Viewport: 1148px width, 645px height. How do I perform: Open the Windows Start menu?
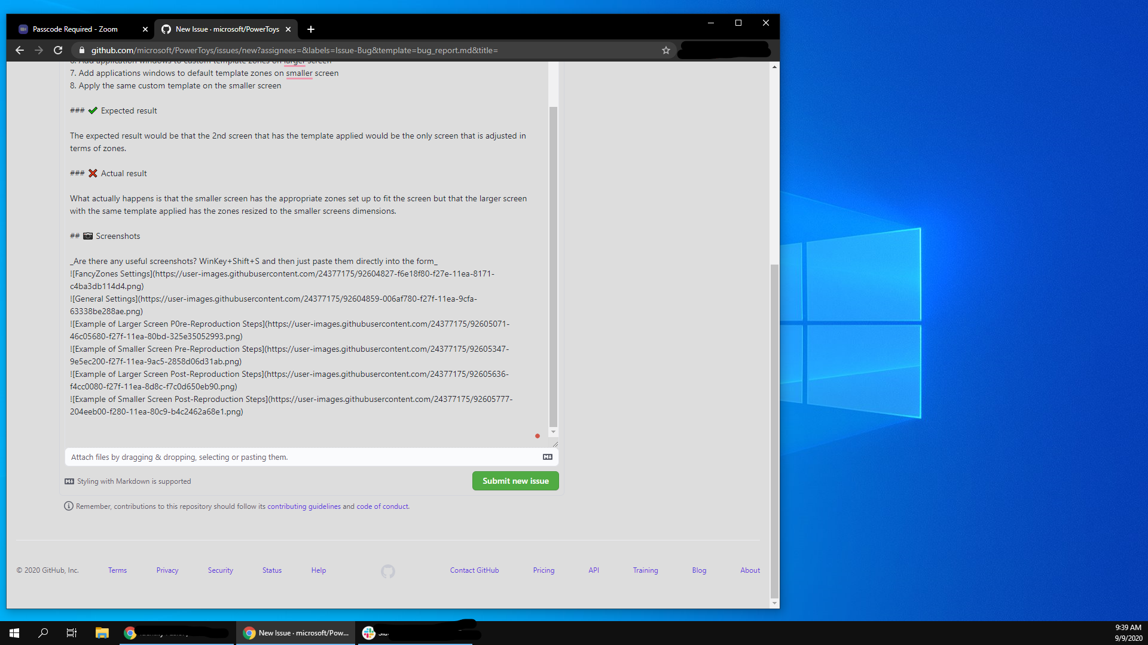pos(14,633)
